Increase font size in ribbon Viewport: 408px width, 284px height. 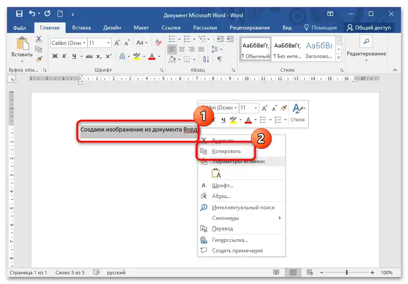(x=117, y=43)
